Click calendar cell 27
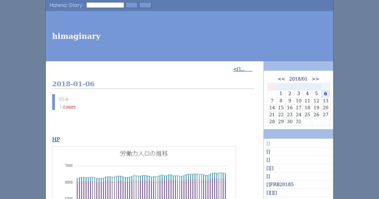The width and height of the screenshot is (379, 199). (326, 115)
